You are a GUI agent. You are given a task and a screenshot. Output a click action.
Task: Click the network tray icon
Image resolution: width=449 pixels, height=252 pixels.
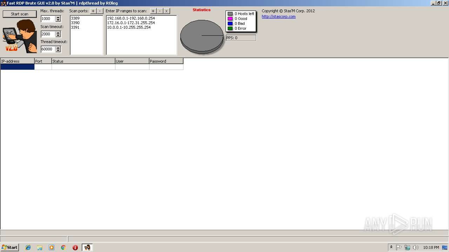(407, 247)
